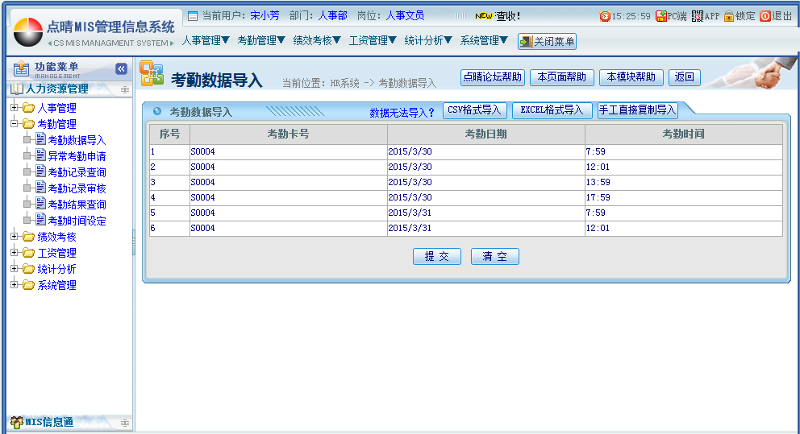Screen dimensions: 800x434
Task: Click the 数据无法导入? link
Action: [402, 113]
